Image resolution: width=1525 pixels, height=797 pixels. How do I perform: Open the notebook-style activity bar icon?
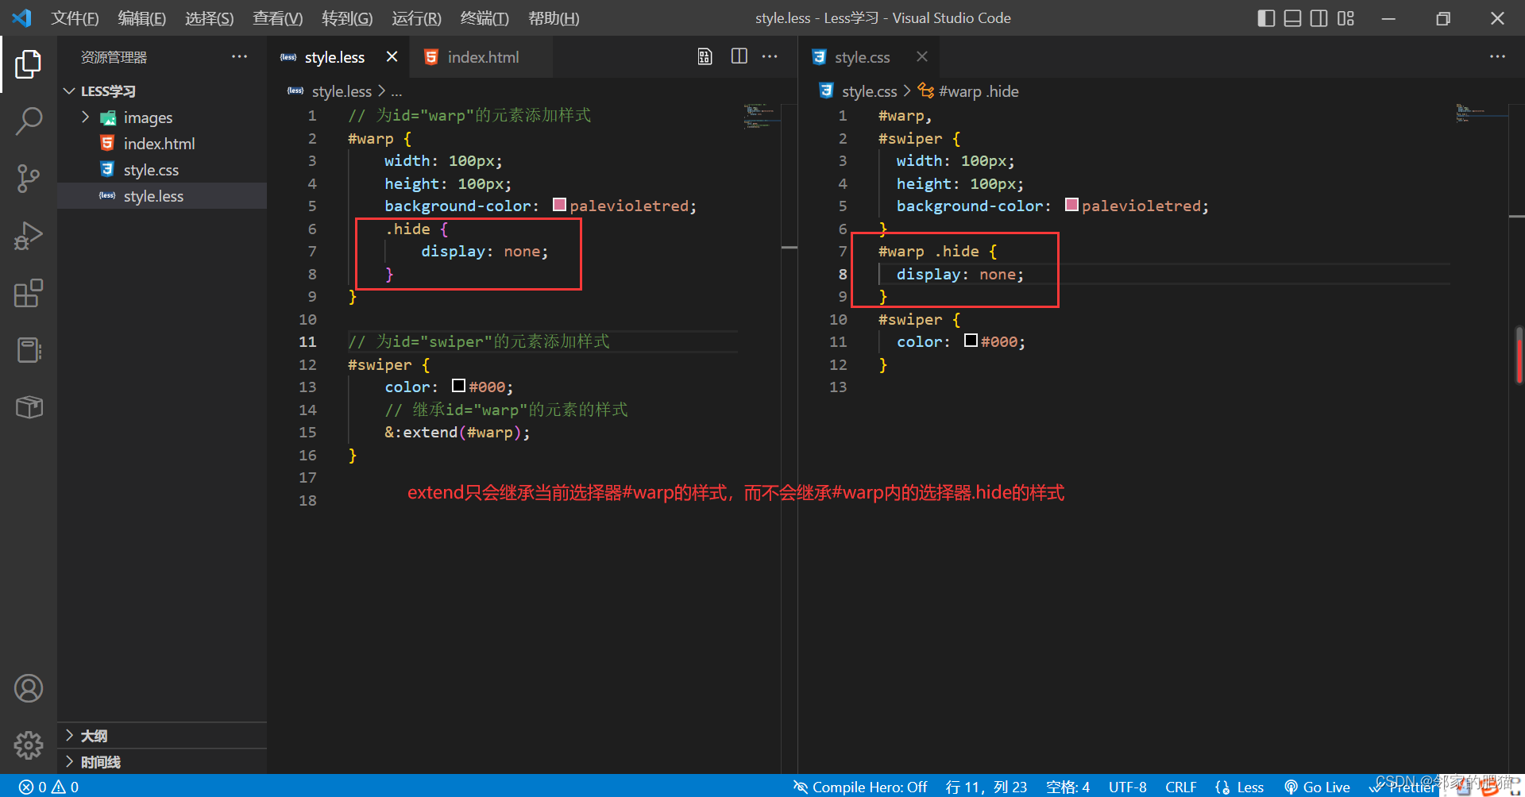29,350
